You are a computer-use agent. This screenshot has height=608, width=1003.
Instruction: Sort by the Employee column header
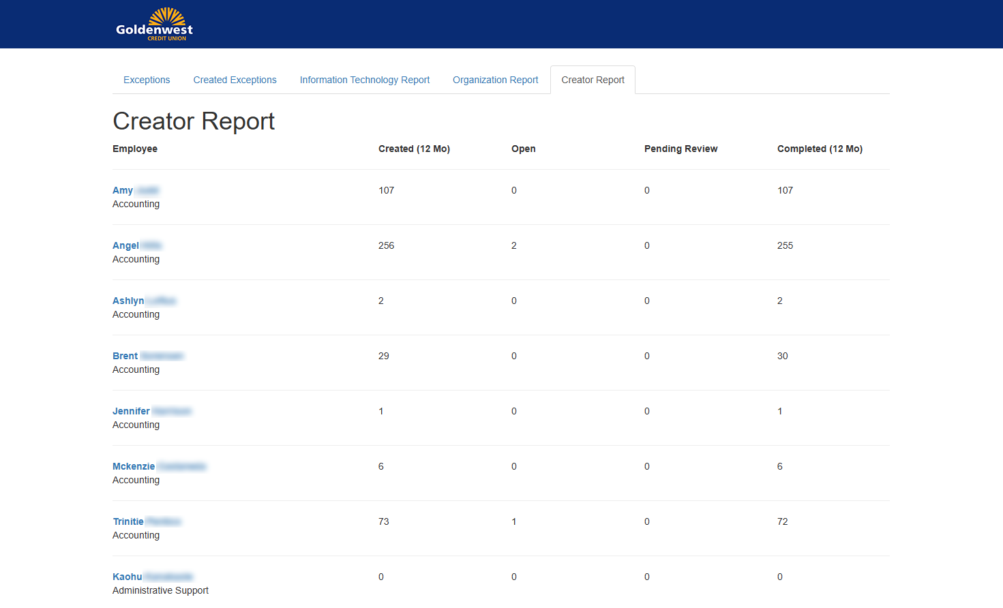[x=135, y=149]
